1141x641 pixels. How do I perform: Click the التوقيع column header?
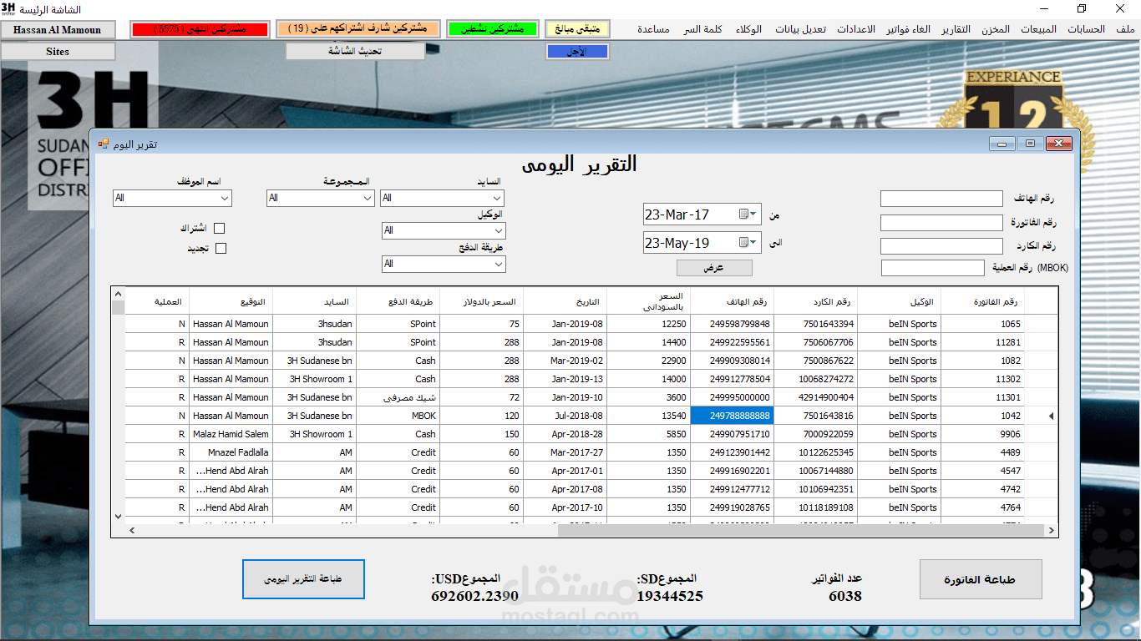[231, 301]
